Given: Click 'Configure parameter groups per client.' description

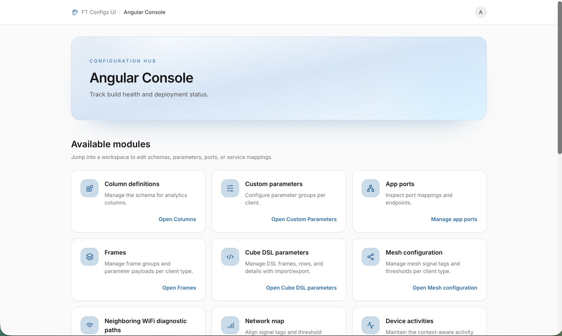Looking at the screenshot, I should tap(285, 199).
